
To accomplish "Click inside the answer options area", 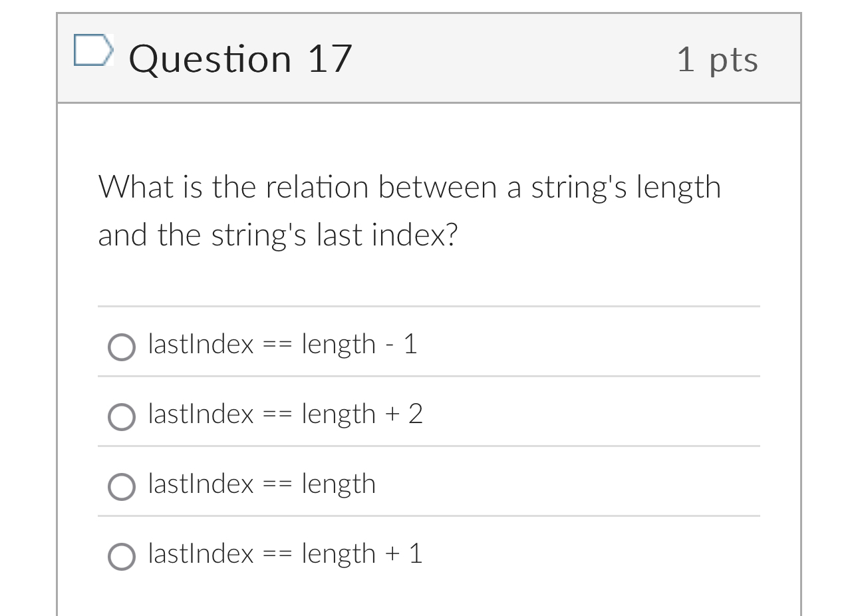I will 429,449.
